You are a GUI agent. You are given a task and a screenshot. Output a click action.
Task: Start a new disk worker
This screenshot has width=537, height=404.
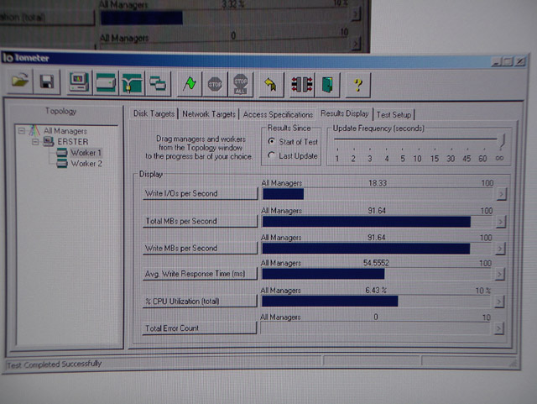(x=106, y=83)
